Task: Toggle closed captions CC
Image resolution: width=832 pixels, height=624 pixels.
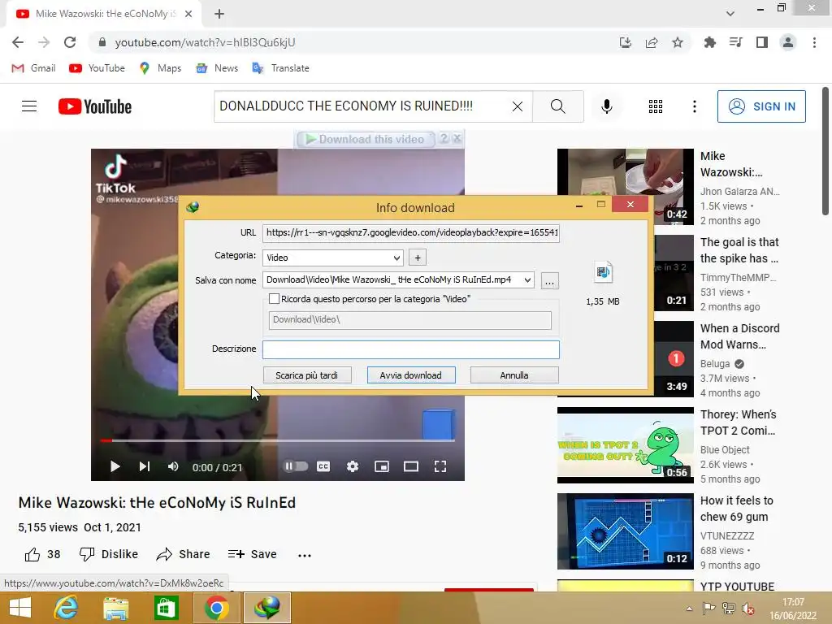Action: [323, 466]
